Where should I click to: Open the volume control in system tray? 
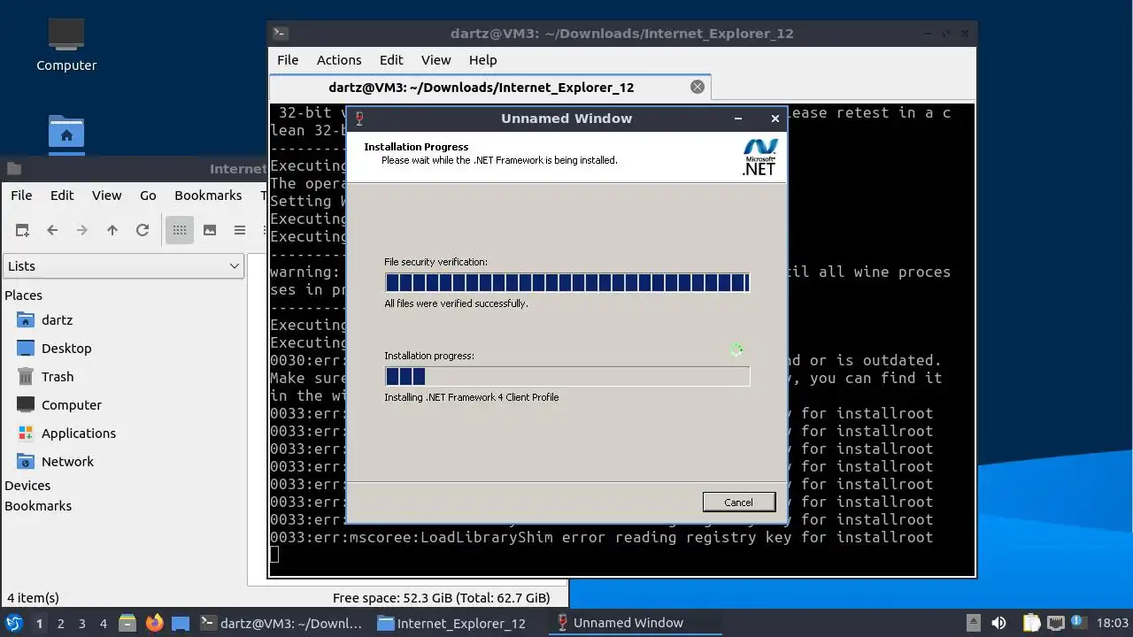999,623
